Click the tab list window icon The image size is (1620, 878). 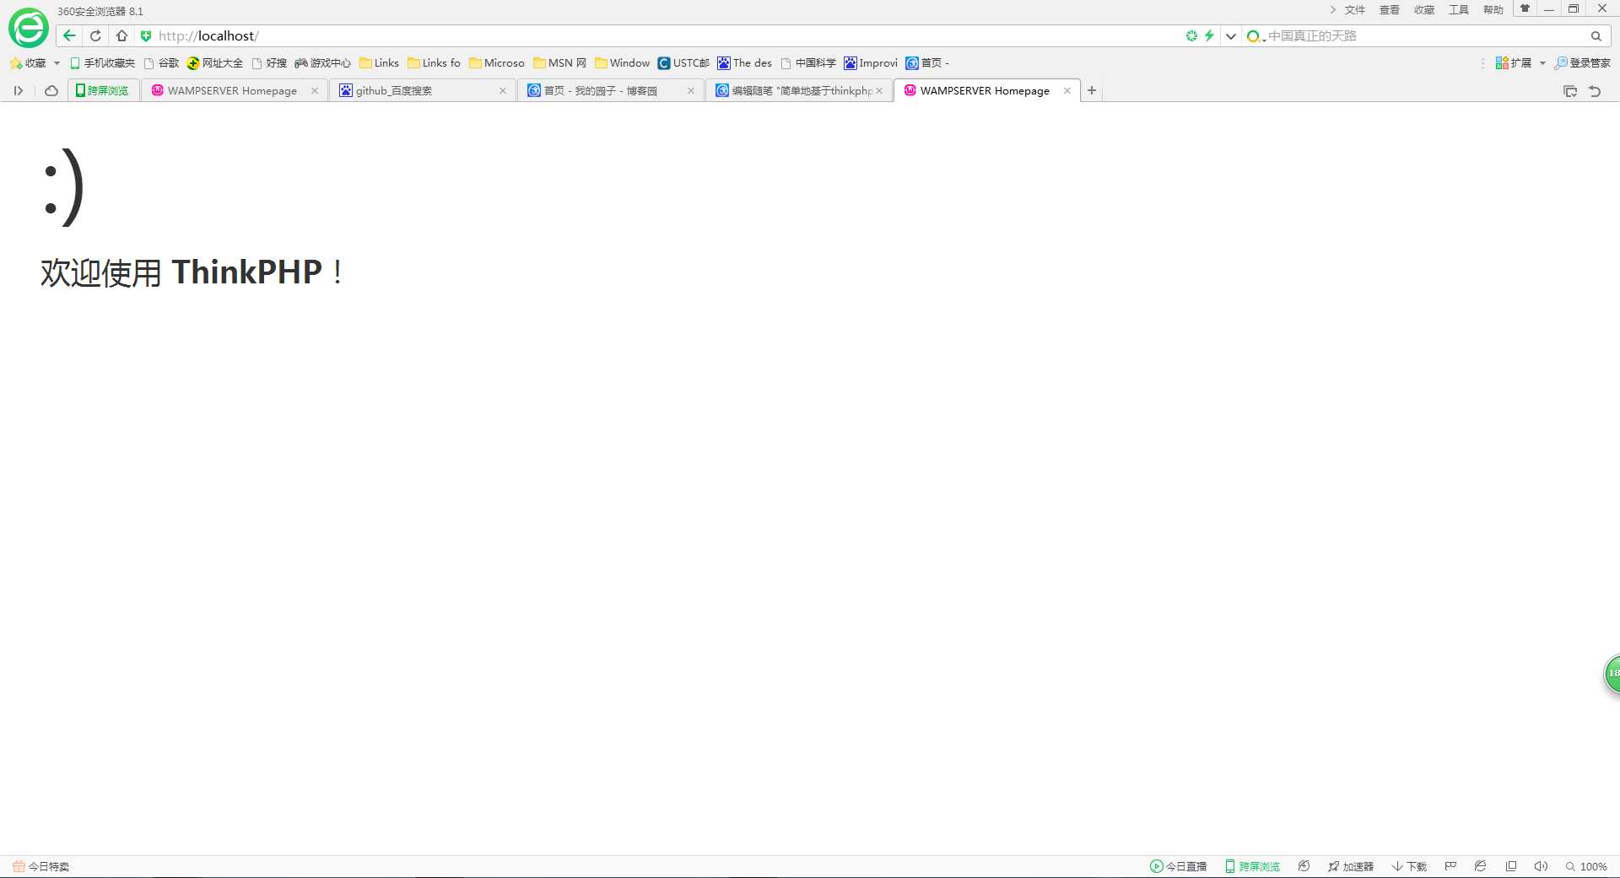coord(1570,91)
